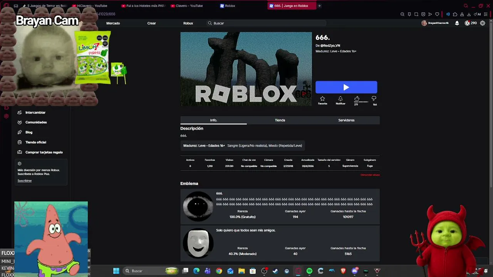Click the Supervivencia genre value
Viewport: 493px width, 277px height.
(x=350, y=166)
